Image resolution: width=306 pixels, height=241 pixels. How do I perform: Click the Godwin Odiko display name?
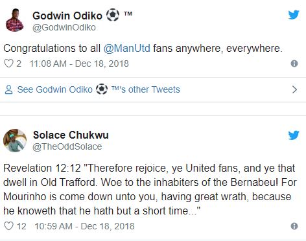coord(67,16)
